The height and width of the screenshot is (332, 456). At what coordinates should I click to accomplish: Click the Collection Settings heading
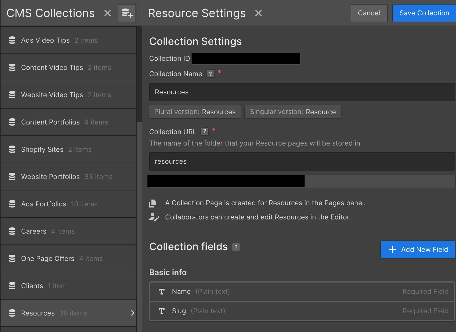196,42
